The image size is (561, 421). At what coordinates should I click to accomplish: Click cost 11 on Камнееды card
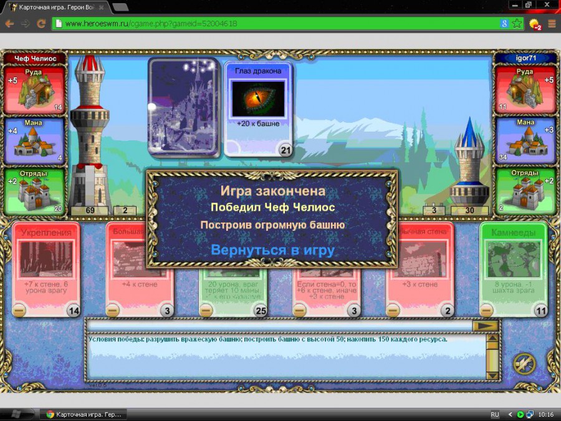(541, 311)
